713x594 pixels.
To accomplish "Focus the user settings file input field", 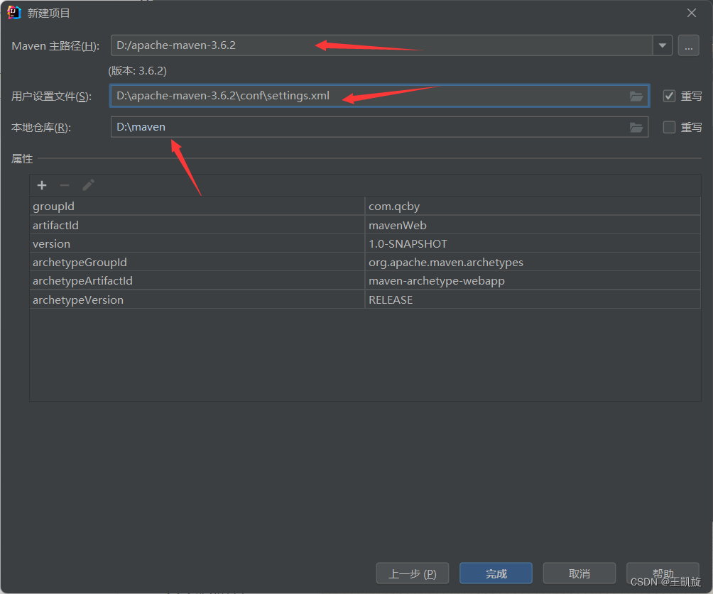I will (379, 96).
